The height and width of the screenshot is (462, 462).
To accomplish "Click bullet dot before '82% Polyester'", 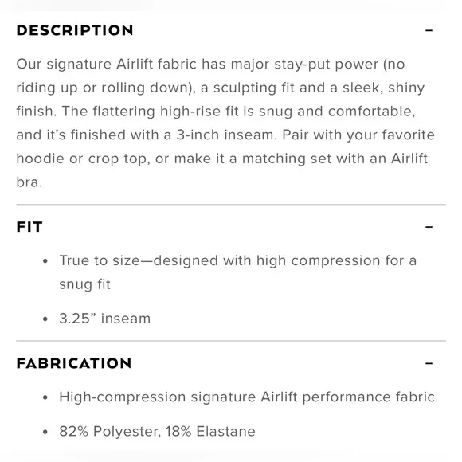I will [x=45, y=432].
